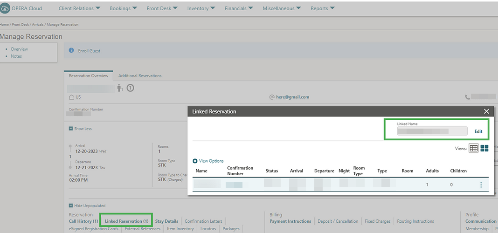498x233 pixels.
Task: Open Stay Details link
Action: coord(167,221)
